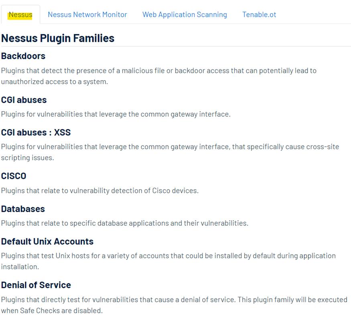This screenshot has width=351, height=318.
Task: Switch to the Nessus Network Monitor tab
Action: tap(87, 14)
